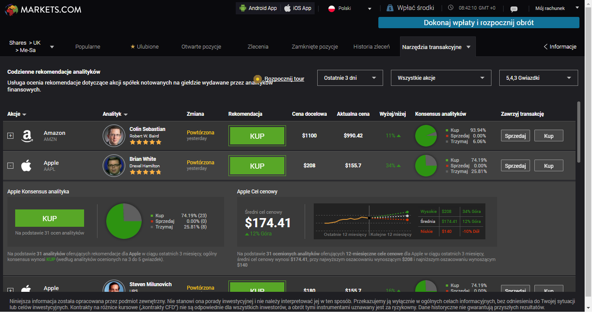The height and width of the screenshot is (320, 592).
Task: Click the green up arrow beside 34%
Action: tap(399, 166)
